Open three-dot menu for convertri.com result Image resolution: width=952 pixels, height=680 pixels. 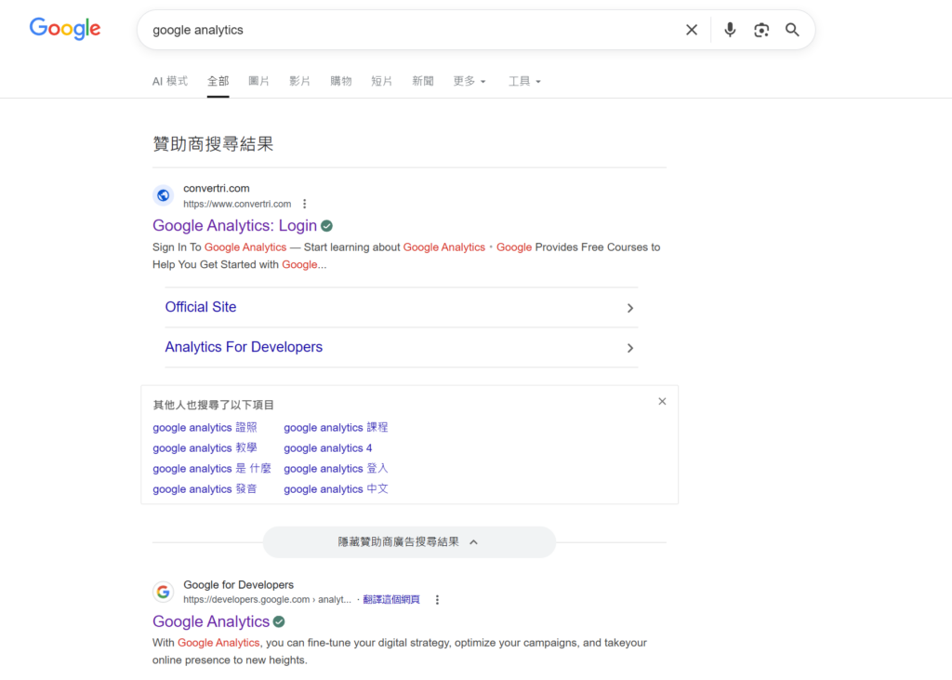click(304, 204)
